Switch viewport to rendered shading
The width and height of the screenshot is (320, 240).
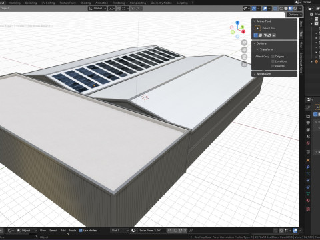click(295, 9)
